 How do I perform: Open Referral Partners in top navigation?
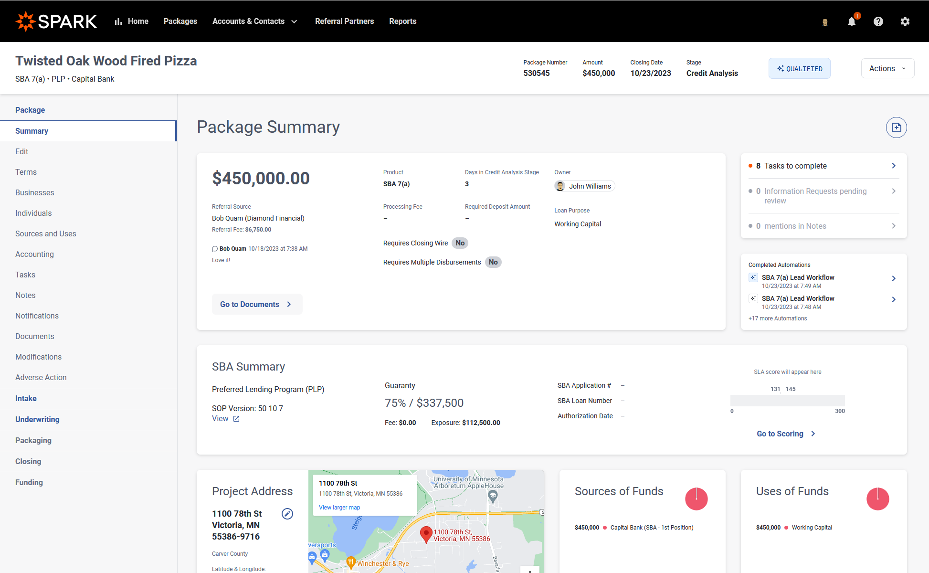[344, 21]
